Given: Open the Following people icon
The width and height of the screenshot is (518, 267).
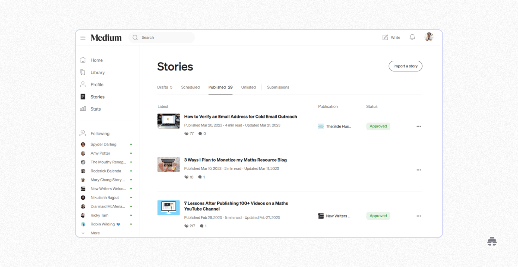Looking at the screenshot, I should pyautogui.click(x=83, y=133).
